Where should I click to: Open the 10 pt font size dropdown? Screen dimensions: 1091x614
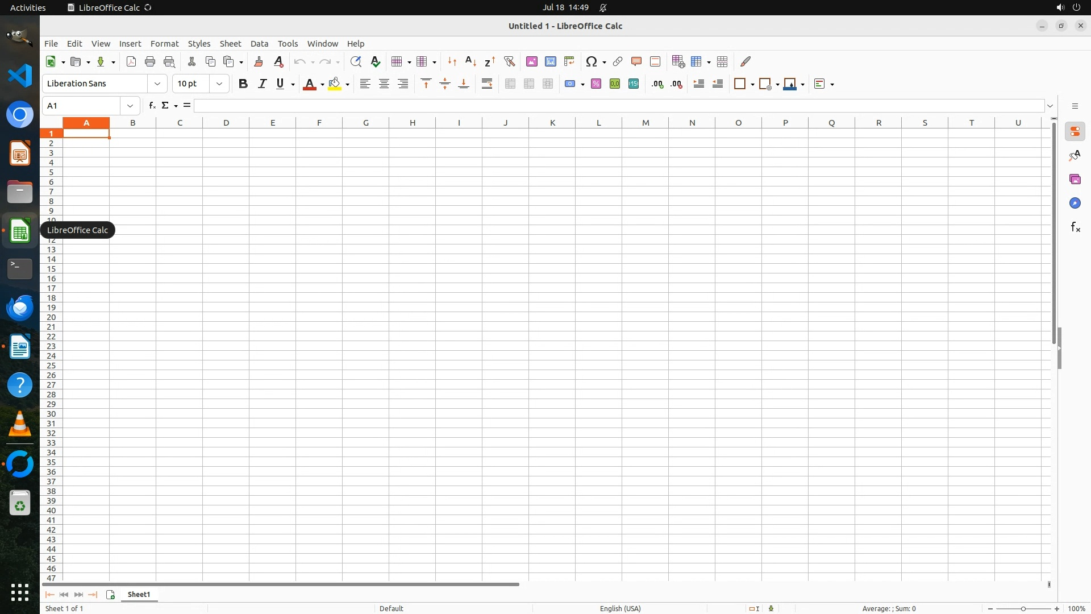point(219,84)
